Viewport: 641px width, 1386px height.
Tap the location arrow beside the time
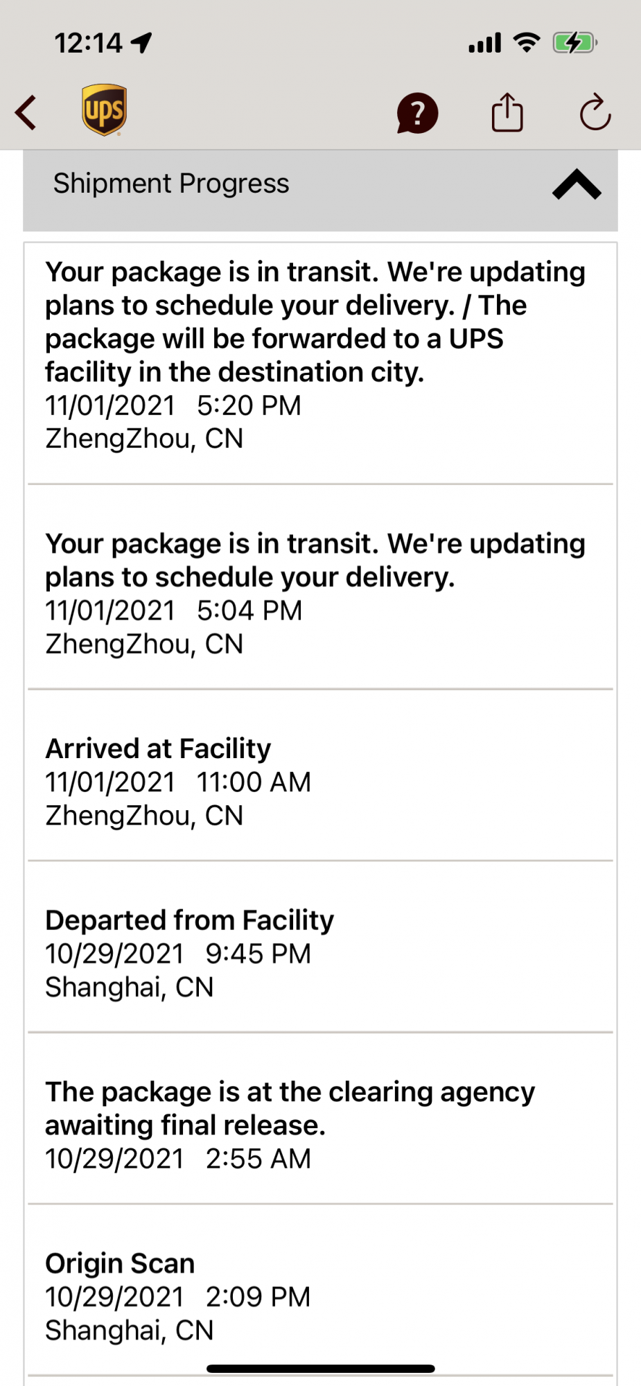(141, 43)
